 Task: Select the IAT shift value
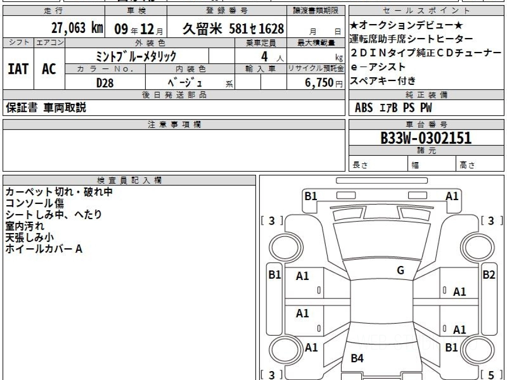pyautogui.click(x=18, y=69)
